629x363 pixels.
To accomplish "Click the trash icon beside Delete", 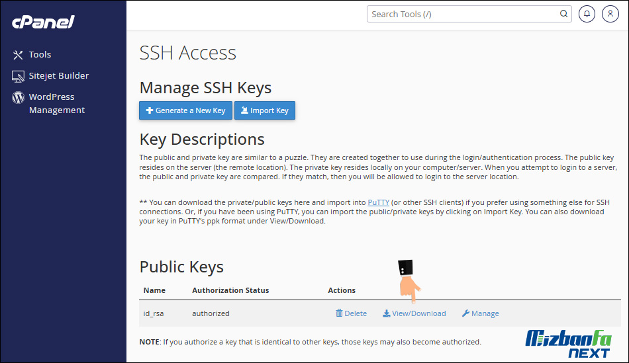I will 339,313.
